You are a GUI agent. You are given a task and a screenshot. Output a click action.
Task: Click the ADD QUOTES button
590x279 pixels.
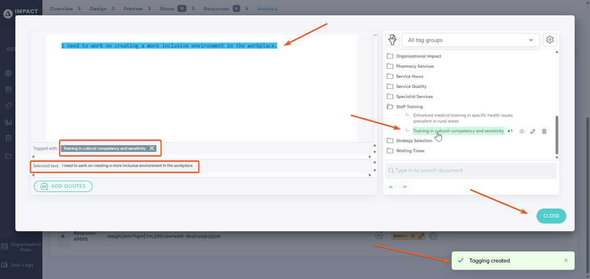click(63, 186)
